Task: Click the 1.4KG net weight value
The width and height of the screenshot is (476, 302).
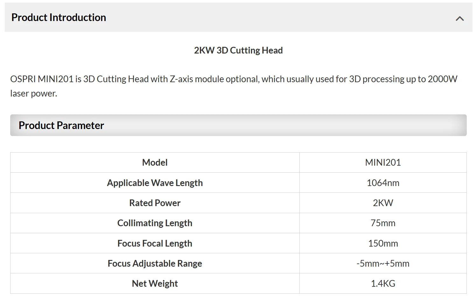Action: (x=383, y=284)
